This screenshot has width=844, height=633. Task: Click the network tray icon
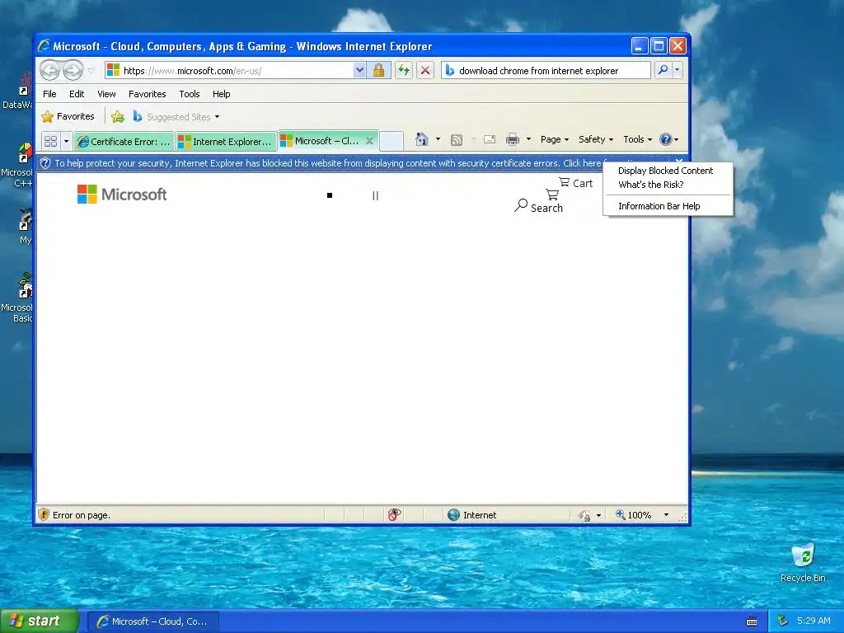[x=782, y=621]
